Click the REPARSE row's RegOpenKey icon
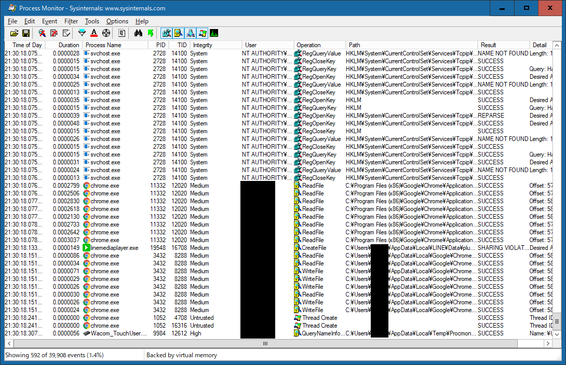The height and width of the screenshot is (365, 566). [298, 116]
